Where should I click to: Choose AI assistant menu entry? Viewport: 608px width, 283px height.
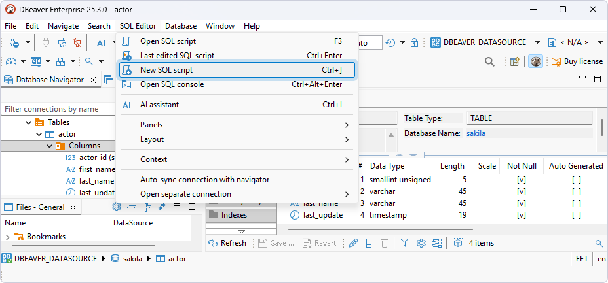[x=237, y=105]
